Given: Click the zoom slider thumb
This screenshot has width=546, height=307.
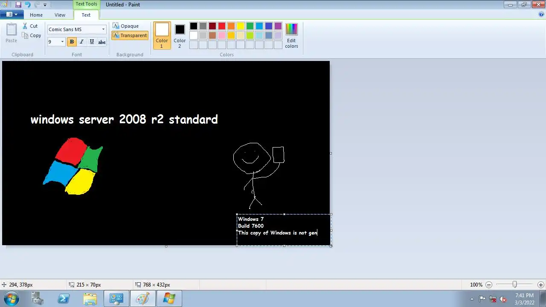Looking at the screenshot, I should click(x=515, y=284).
